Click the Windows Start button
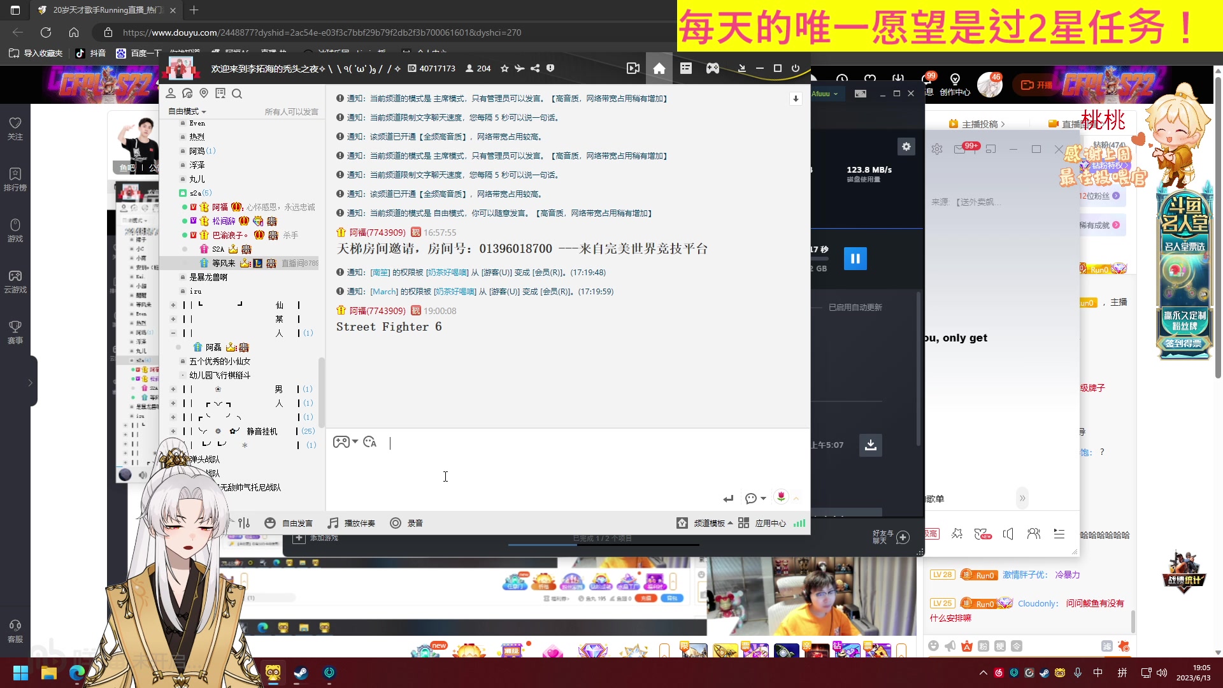This screenshot has height=688, width=1223. (20, 673)
